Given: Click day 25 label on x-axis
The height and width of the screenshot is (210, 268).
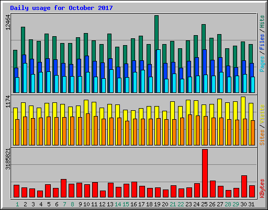Looking at the screenshot, I should (204, 204).
